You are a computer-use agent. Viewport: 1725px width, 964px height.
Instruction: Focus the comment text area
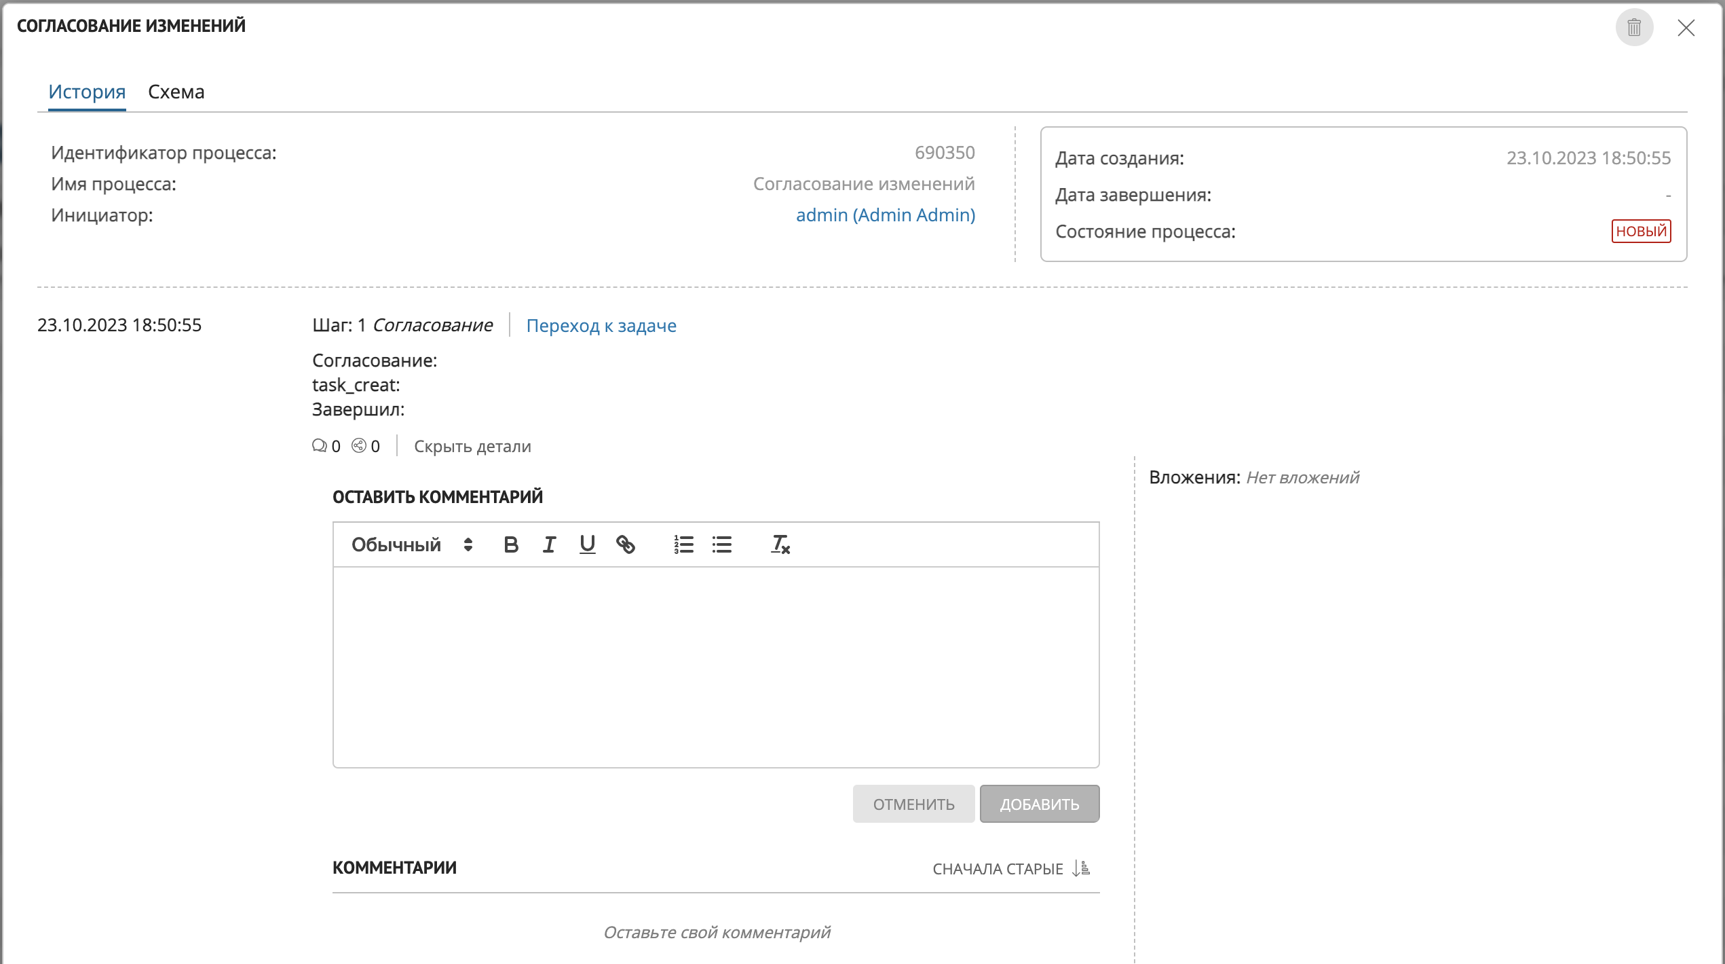tap(716, 667)
